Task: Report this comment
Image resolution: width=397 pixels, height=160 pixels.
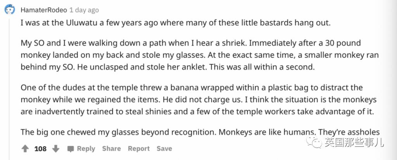Action: tap(139, 149)
